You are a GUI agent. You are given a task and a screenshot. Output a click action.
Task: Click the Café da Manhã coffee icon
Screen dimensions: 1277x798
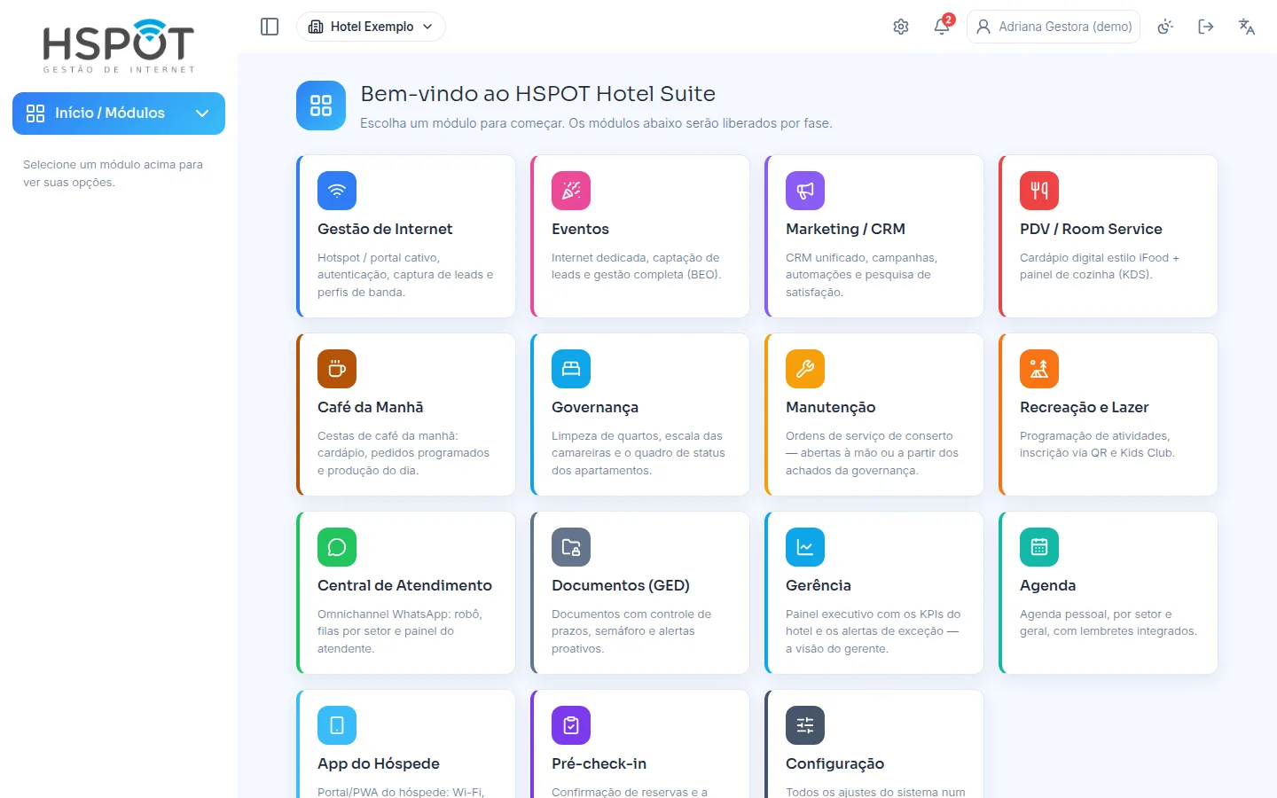337,369
